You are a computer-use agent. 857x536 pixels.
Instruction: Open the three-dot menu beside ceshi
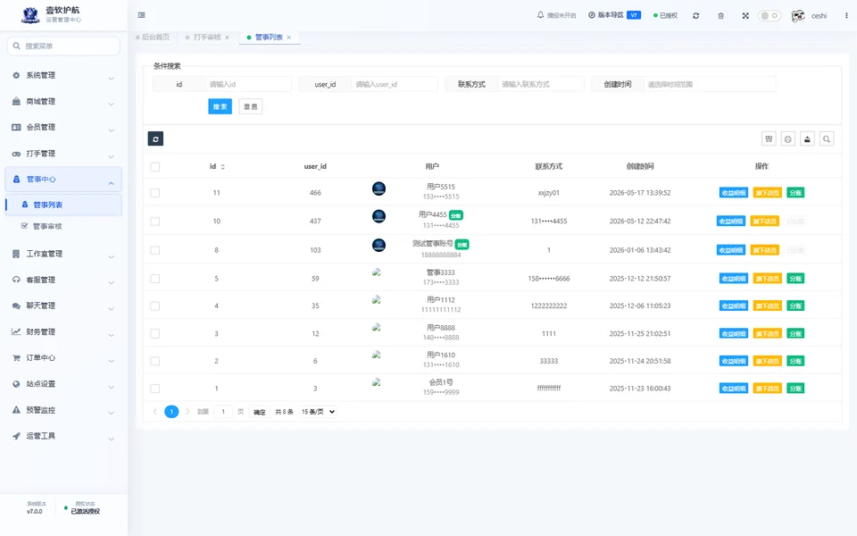(846, 16)
